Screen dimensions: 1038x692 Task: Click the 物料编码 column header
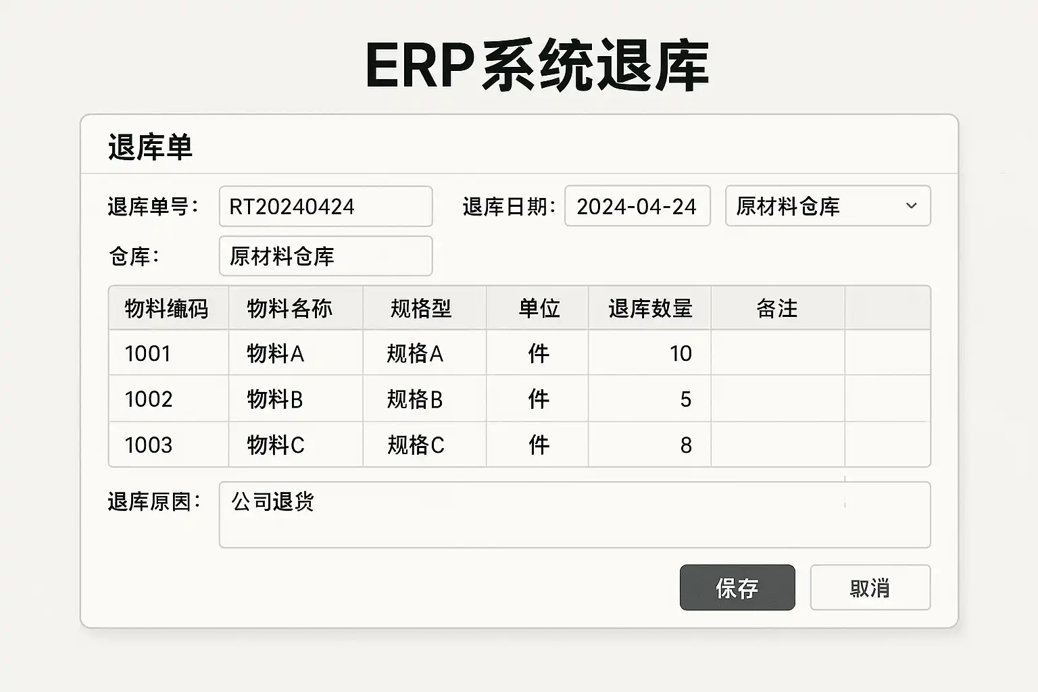[168, 308]
